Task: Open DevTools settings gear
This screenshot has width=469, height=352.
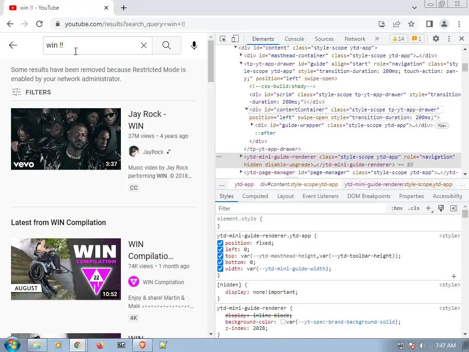Action: (x=436, y=38)
